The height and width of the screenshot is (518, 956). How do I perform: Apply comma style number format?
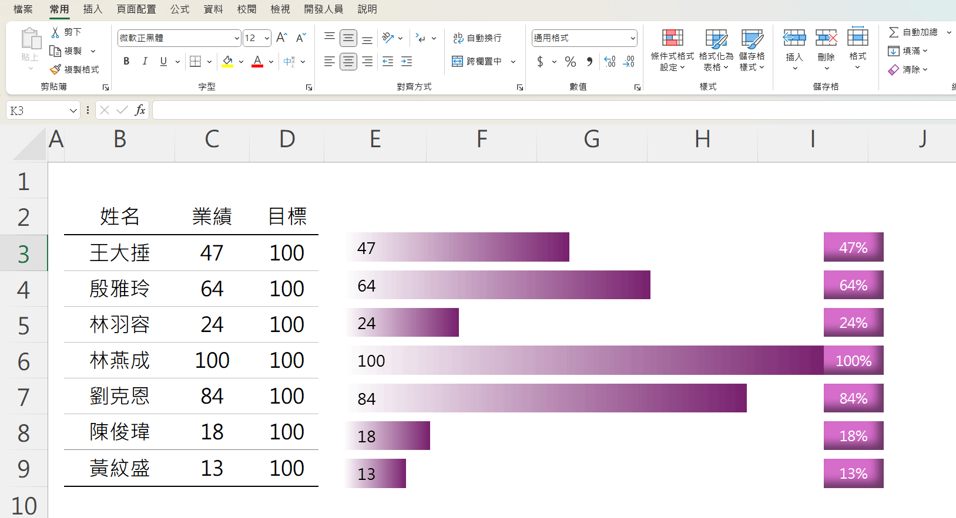click(589, 62)
